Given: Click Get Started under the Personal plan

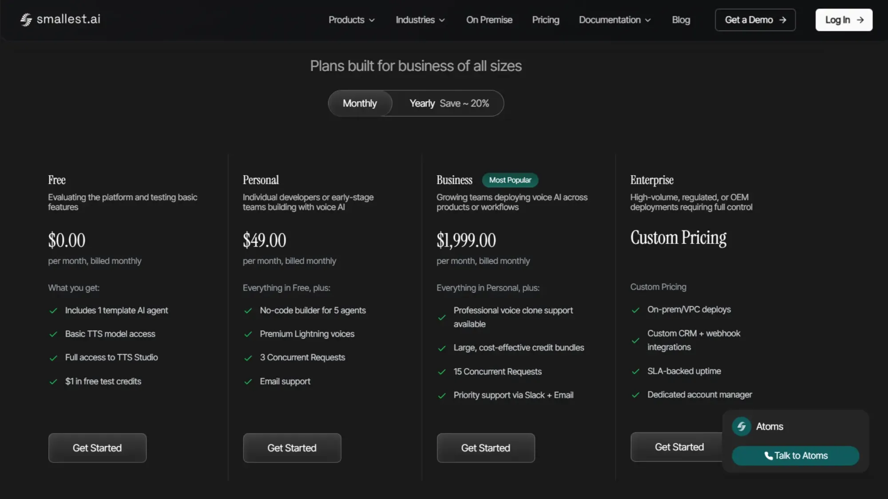Looking at the screenshot, I should pos(292,448).
